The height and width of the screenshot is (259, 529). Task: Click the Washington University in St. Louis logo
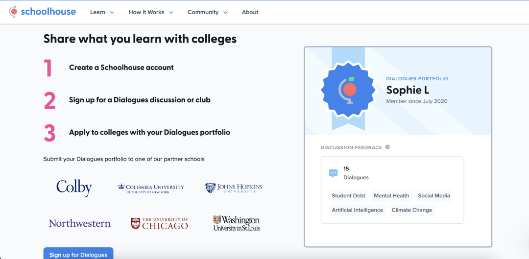237,223
